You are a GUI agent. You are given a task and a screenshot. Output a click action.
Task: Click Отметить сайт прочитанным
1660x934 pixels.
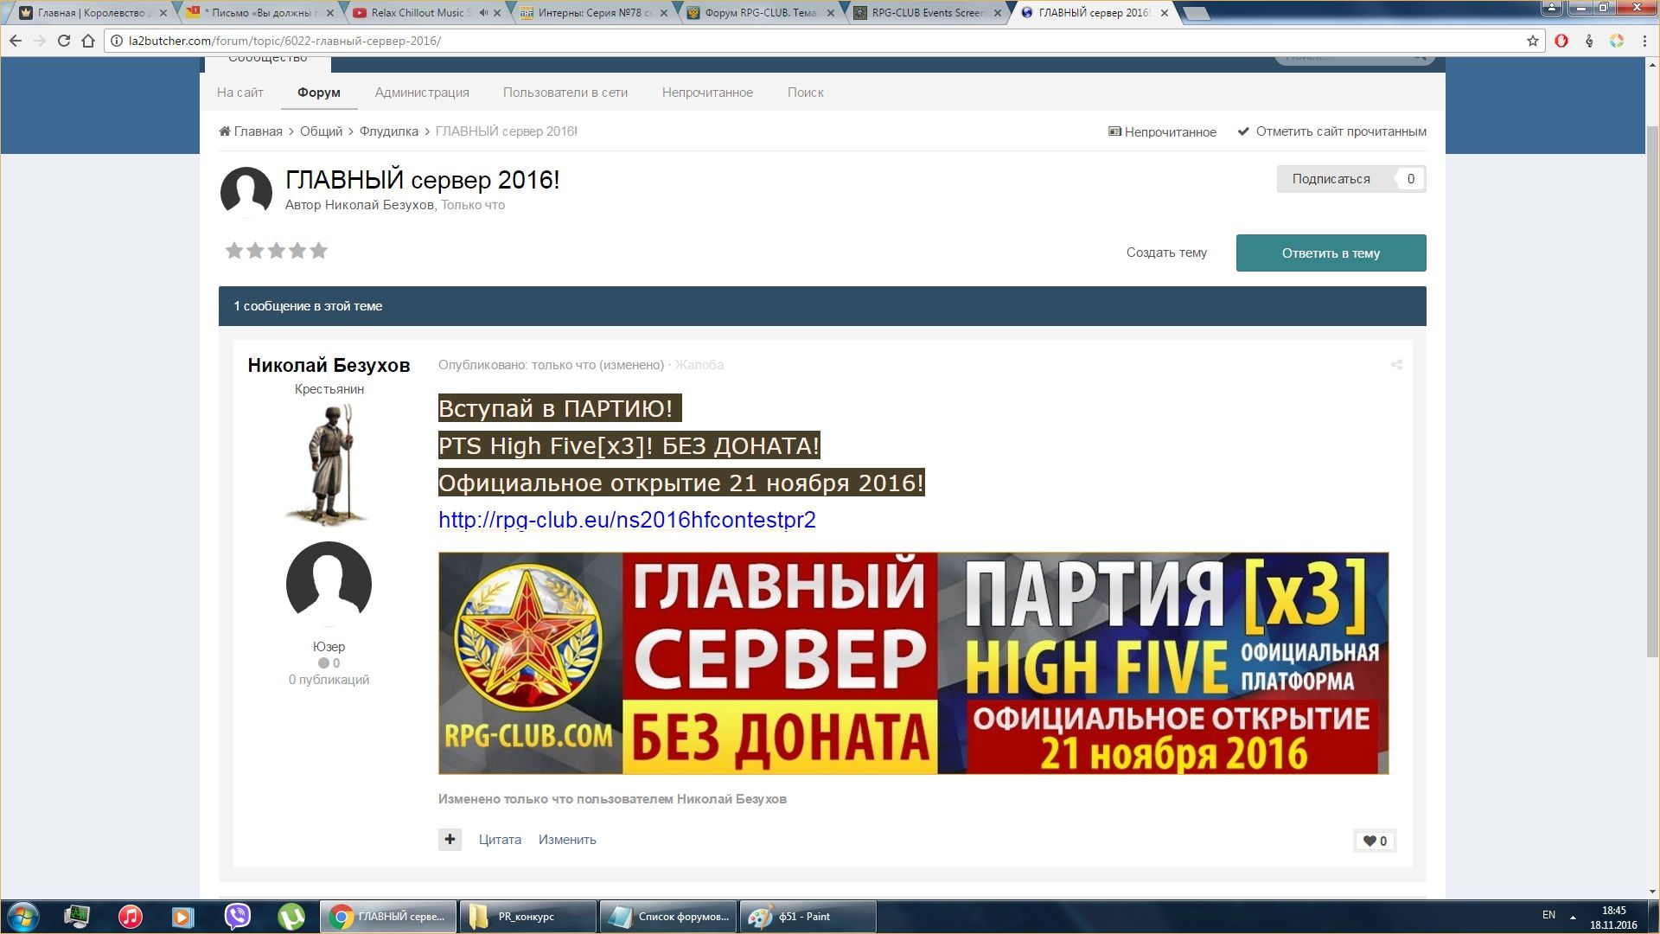[x=1332, y=131]
